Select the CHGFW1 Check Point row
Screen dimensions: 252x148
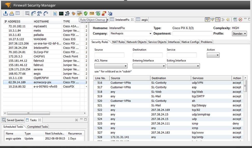pyautogui.click(x=45, y=56)
